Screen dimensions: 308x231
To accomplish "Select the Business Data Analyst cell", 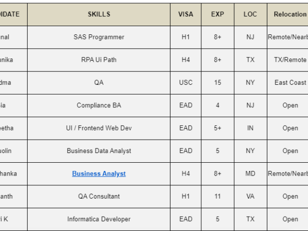I will [x=99, y=151].
